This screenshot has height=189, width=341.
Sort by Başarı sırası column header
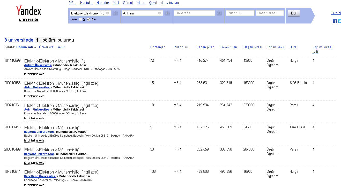253,47
